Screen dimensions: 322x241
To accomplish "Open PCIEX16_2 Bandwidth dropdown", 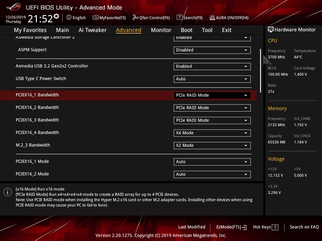I will coord(212,108).
